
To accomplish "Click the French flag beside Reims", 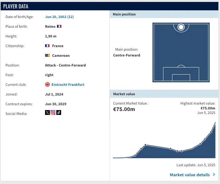I will (x=59, y=26).
